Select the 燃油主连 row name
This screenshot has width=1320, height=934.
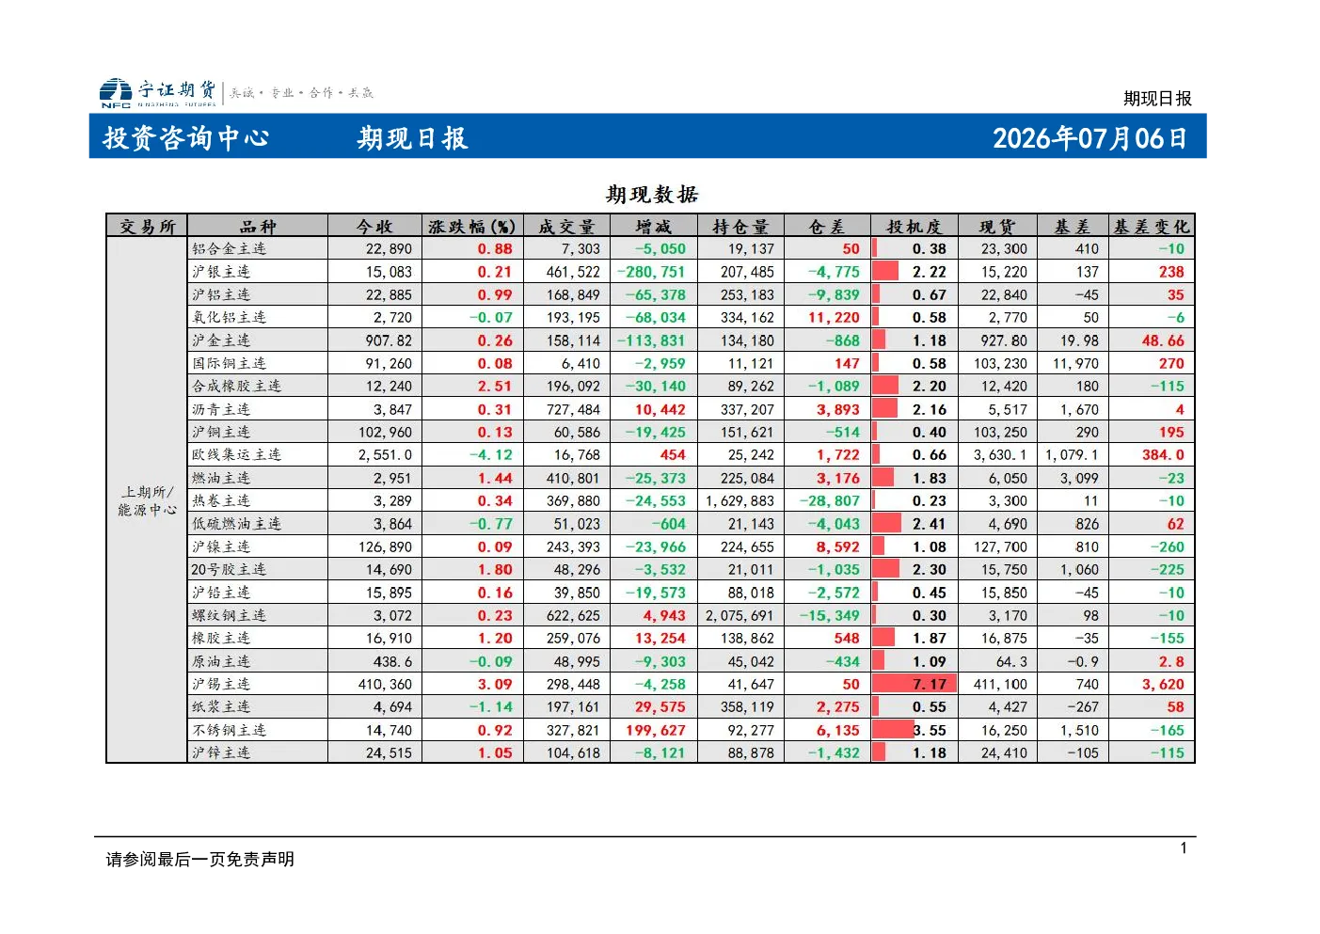pos(221,478)
